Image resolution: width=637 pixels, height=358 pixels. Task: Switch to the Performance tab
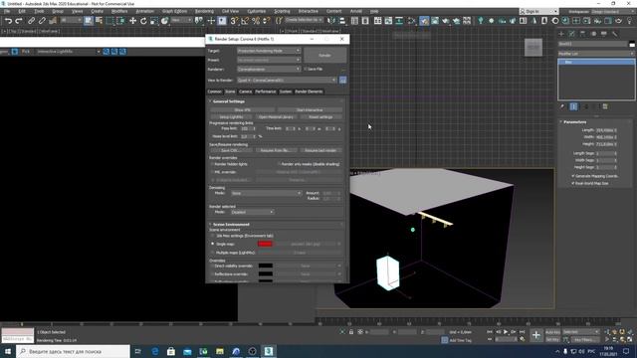click(x=266, y=91)
